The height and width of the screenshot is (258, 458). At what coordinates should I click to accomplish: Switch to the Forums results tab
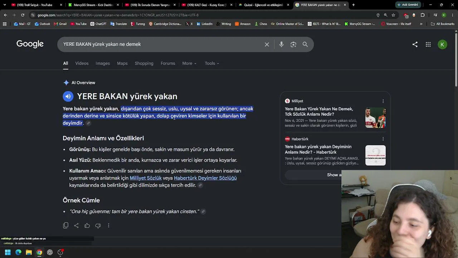click(x=168, y=63)
